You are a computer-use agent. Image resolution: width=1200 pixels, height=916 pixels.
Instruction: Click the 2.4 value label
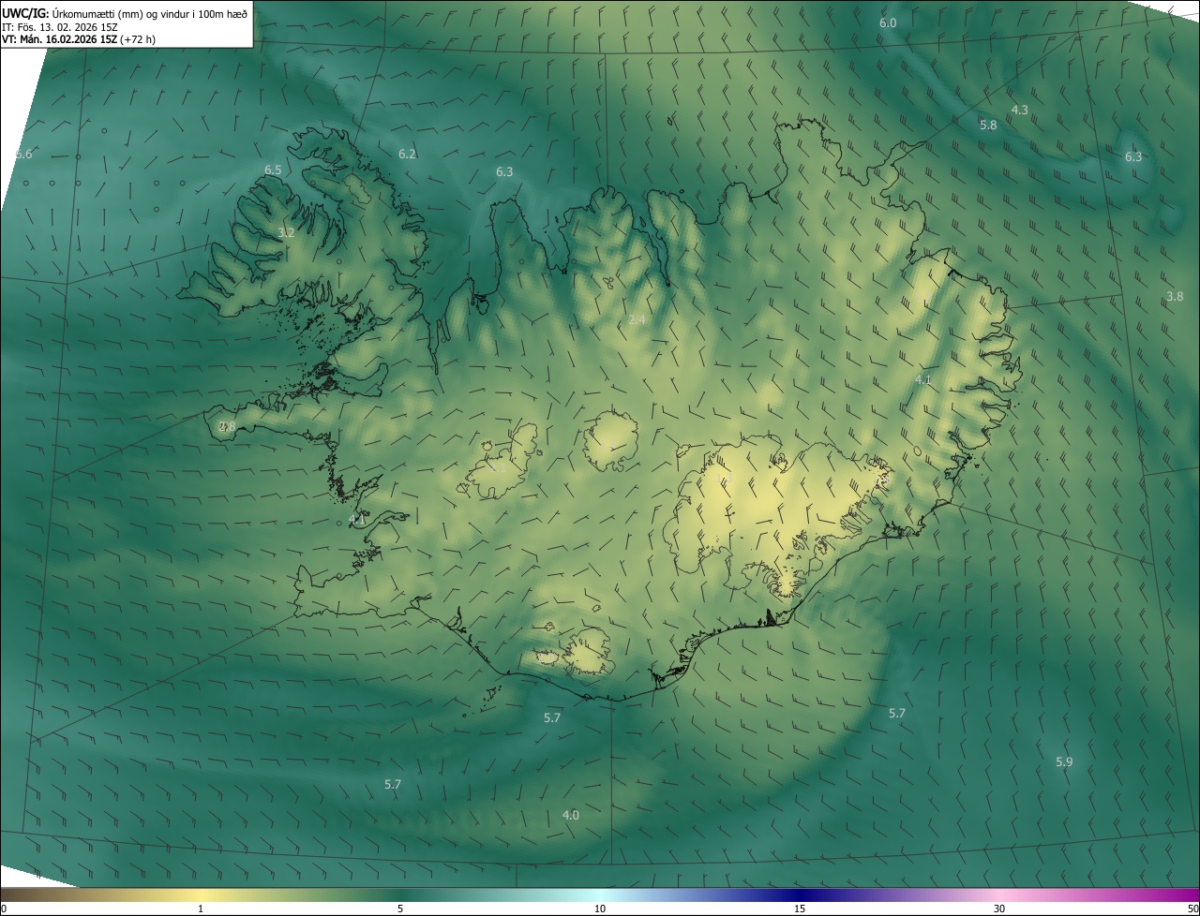pos(637,320)
